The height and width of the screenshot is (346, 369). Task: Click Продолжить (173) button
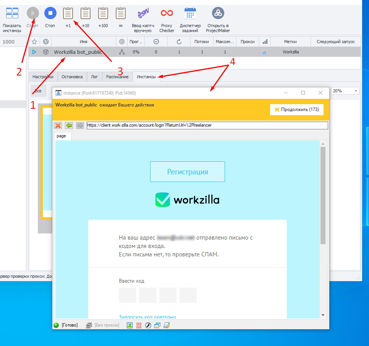(297, 109)
